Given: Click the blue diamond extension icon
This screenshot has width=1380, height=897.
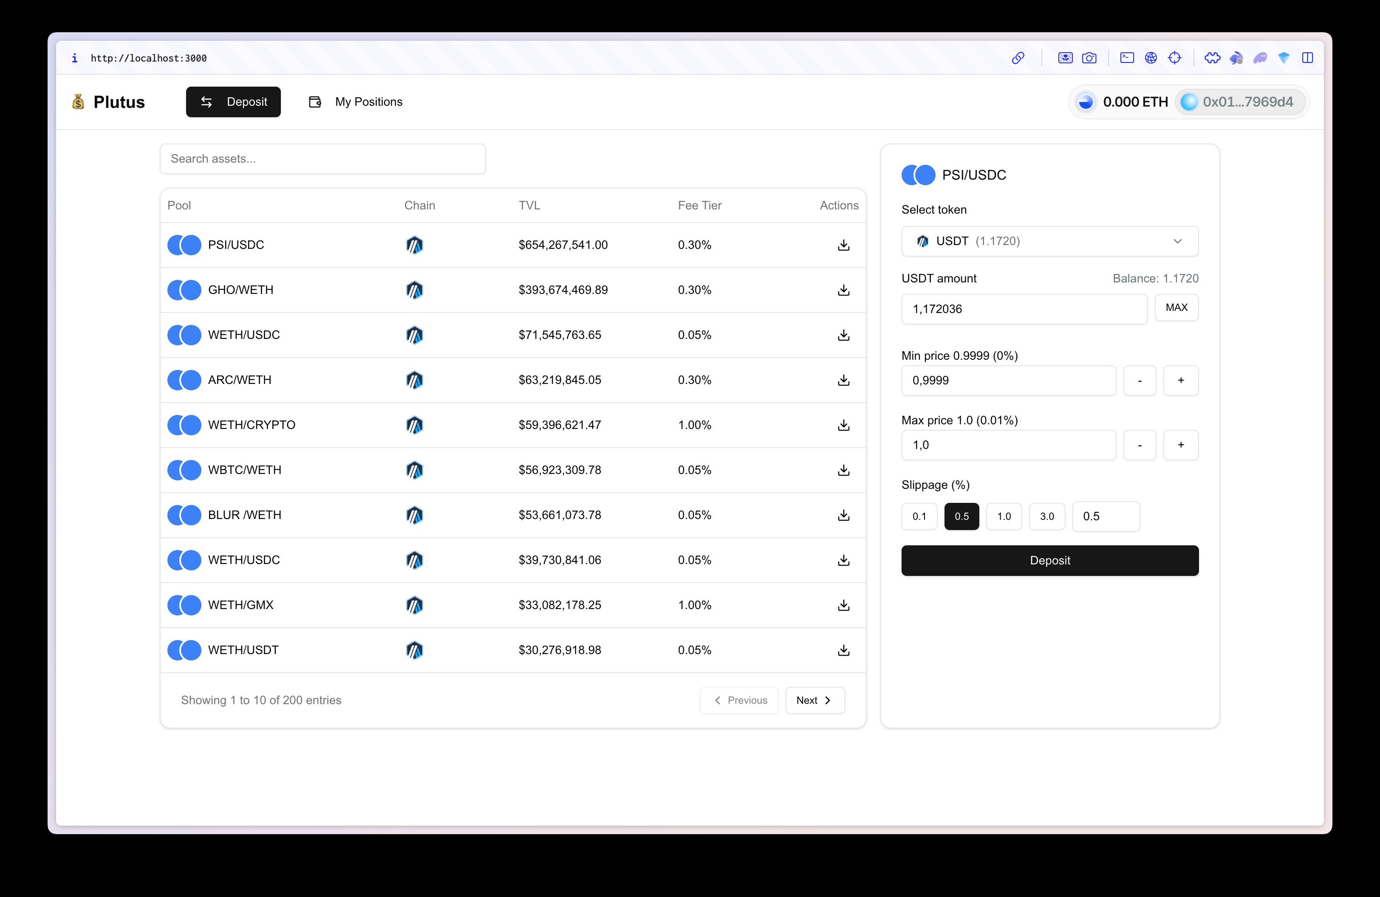Looking at the screenshot, I should [x=1284, y=58].
